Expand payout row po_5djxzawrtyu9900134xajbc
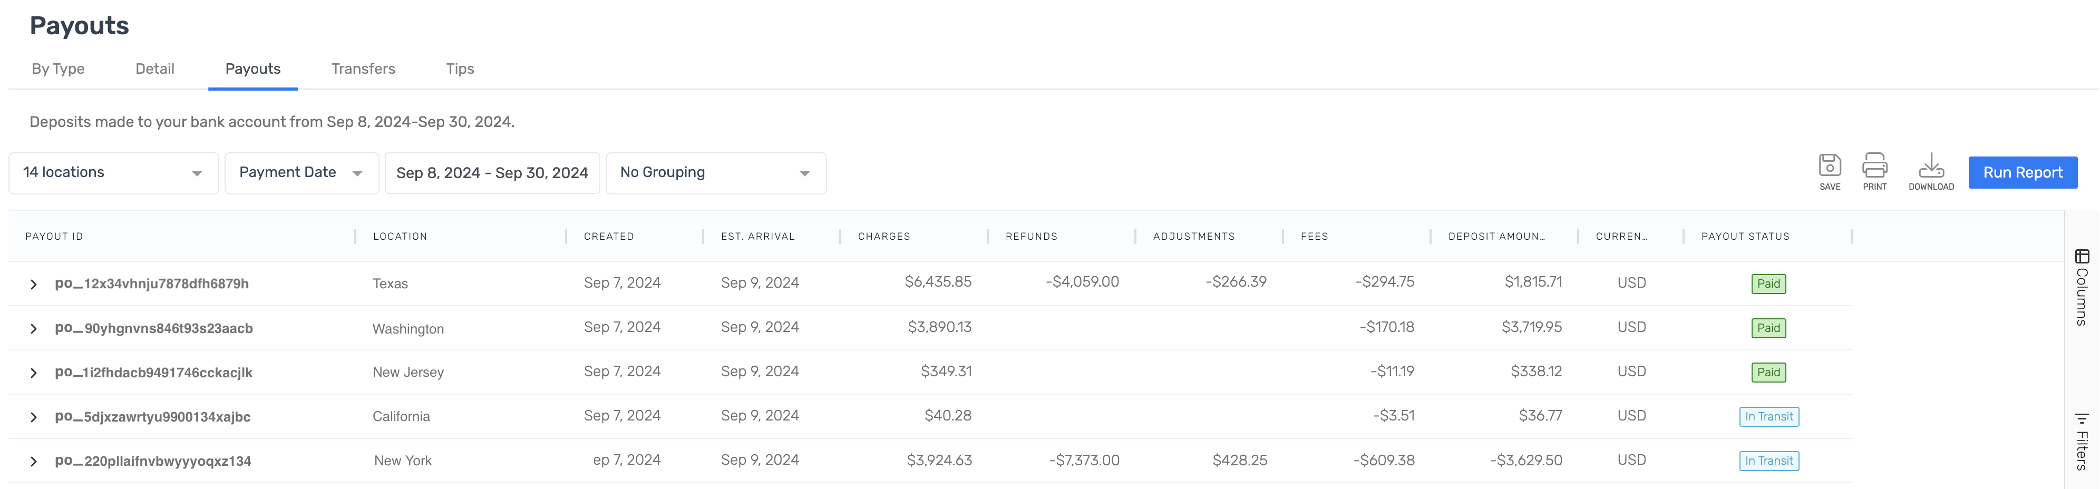2100x489 pixels. pyautogui.click(x=33, y=417)
